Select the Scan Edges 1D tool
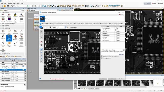This screenshot has width=164, height=92. click(3, 32)
